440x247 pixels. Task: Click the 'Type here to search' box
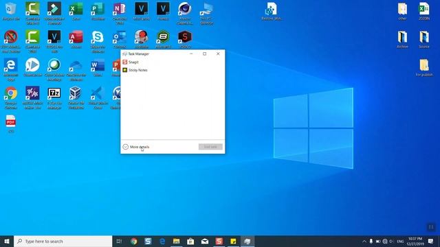(63, 241)
